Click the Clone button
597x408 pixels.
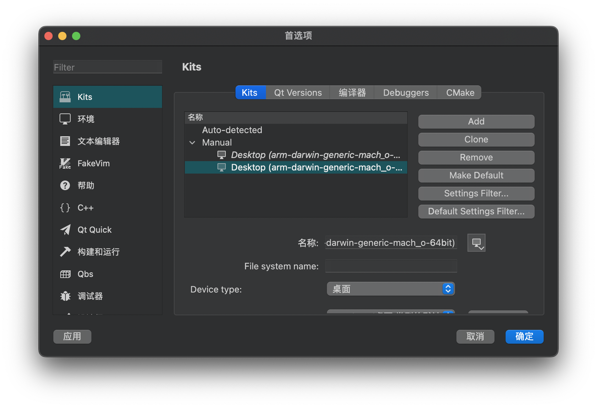click(x=476, y=139)
